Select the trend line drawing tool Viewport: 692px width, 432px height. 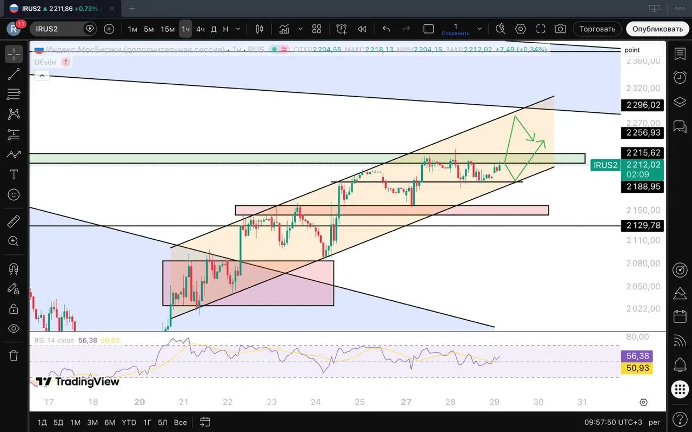click(x=14, y=74)
